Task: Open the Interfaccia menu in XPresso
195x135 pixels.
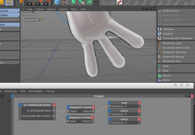Action: pyautogui.click(x=11, y=91)
